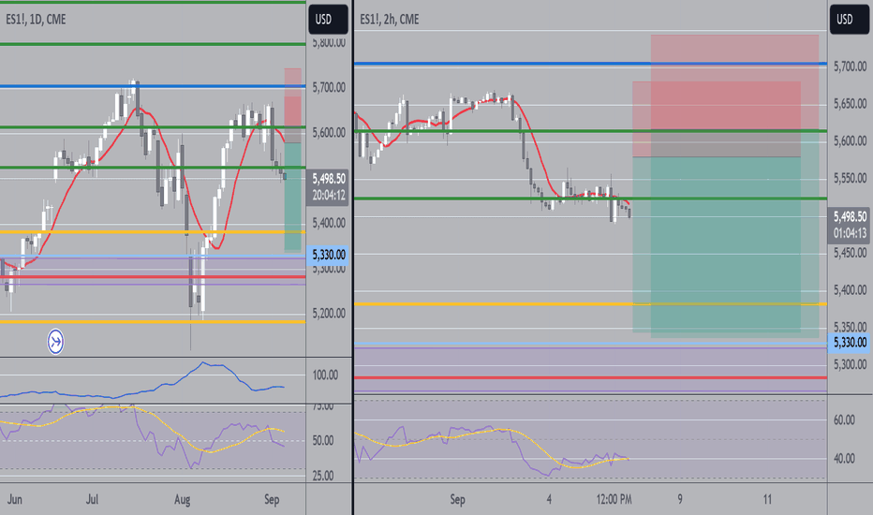The image size is (873, 515).
Task: Click the Aug label on daily time axis
Action: pos(182,499)
